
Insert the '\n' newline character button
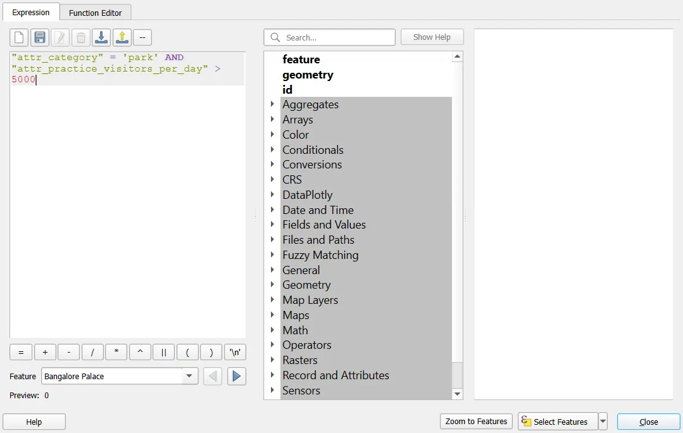click(x=235, y=353)
